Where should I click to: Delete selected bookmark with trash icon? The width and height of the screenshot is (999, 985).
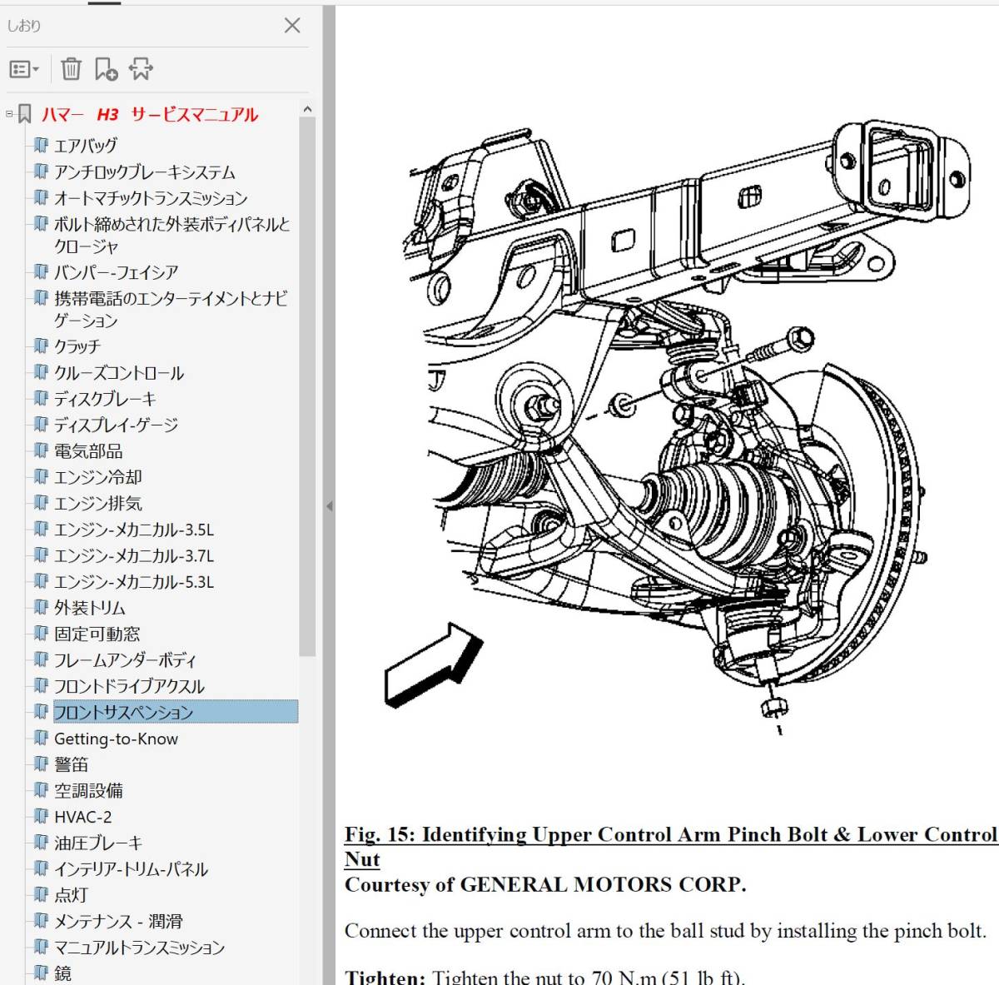[71, 69]
